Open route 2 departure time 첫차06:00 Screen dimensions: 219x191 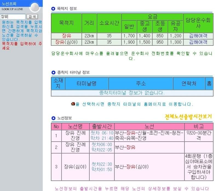102,145
